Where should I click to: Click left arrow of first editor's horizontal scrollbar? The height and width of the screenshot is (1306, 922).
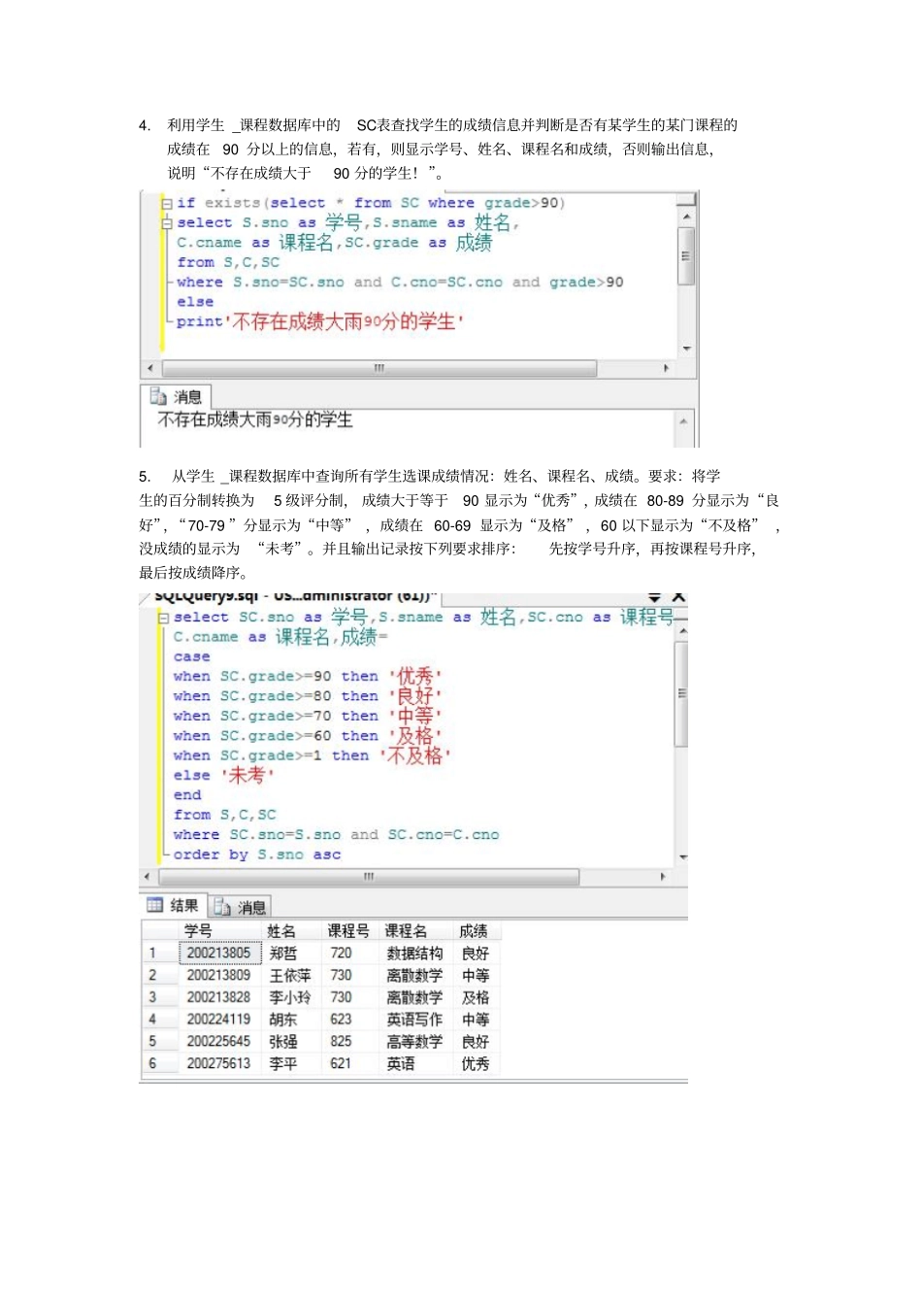149,368
